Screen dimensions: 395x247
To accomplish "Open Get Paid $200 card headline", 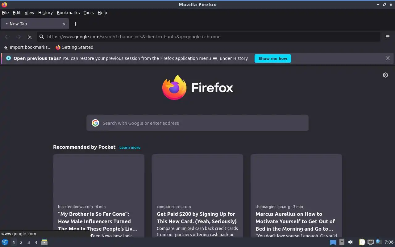I will click(x=197, y=218).
